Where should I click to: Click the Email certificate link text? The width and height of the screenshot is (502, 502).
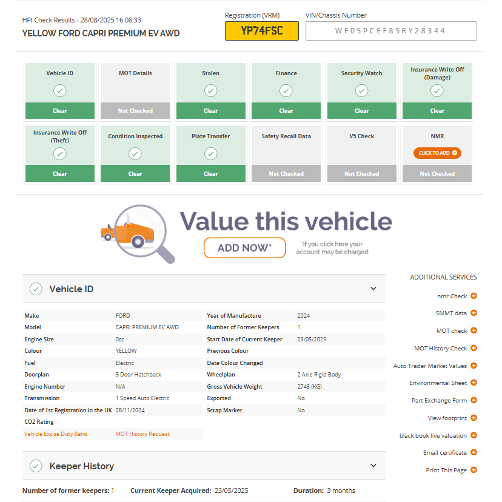pos(445,452)
